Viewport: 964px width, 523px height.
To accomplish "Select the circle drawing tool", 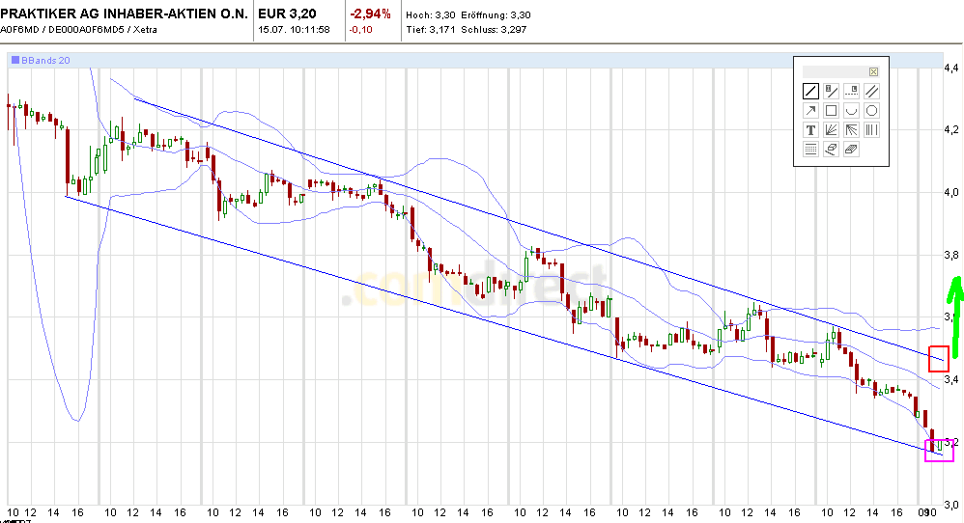I will pos(872,111).
